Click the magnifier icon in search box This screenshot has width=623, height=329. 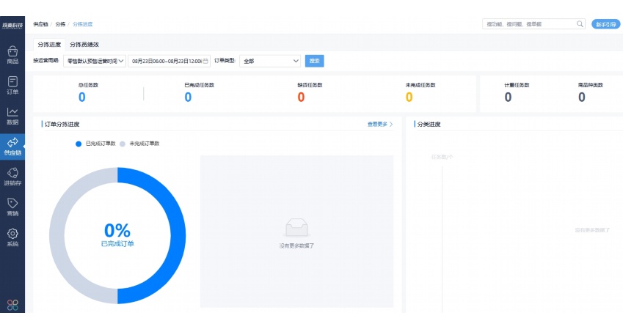(580, 24)
